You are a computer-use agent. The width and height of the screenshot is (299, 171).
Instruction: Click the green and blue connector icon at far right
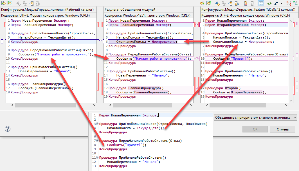(x=296, y=3)
